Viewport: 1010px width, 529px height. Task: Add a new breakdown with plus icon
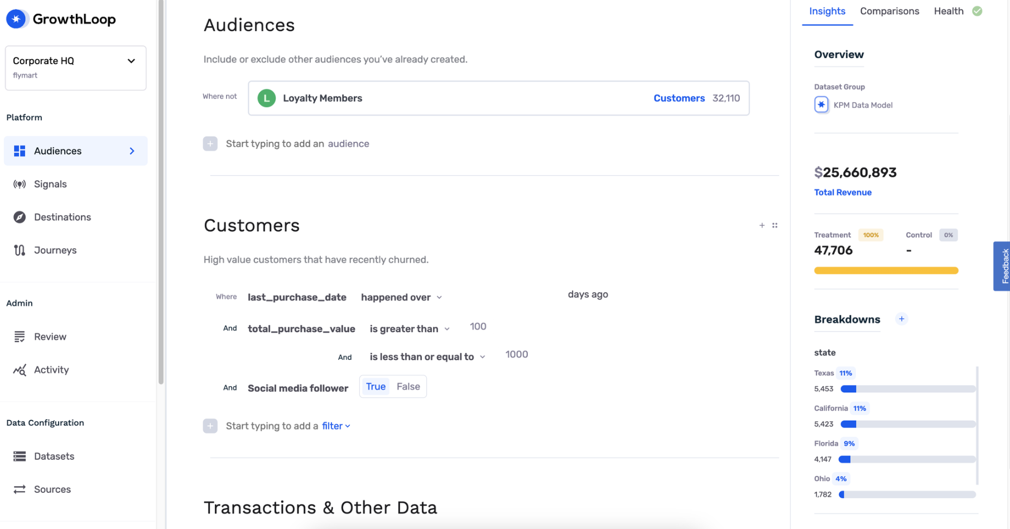coord(901,319)
